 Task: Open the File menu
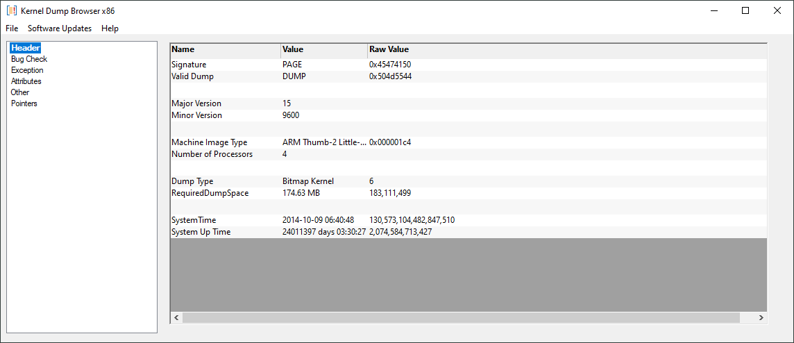(x=12, y=28)
